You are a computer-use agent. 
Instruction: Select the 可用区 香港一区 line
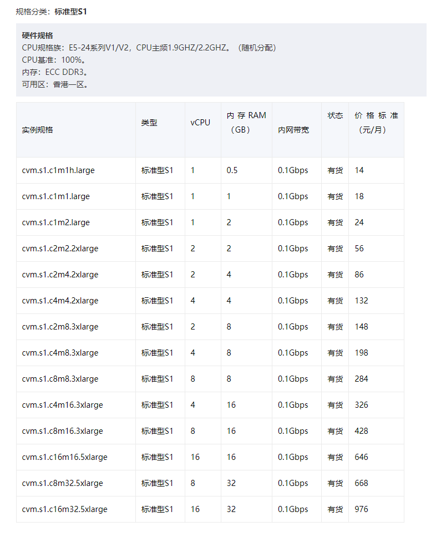coord(55,85)
